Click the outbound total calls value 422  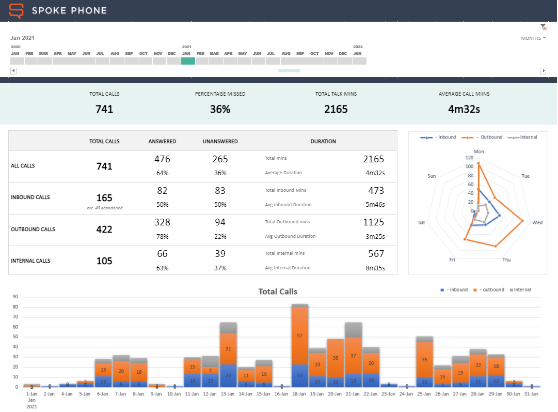pyautogui.click(x=104, y=229)
